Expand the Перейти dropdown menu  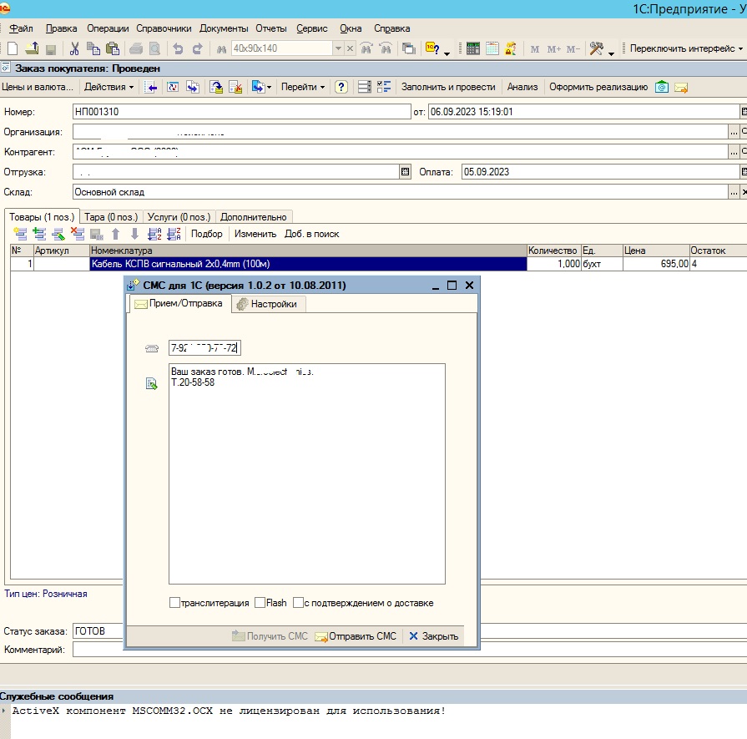(x=302, y=87)
